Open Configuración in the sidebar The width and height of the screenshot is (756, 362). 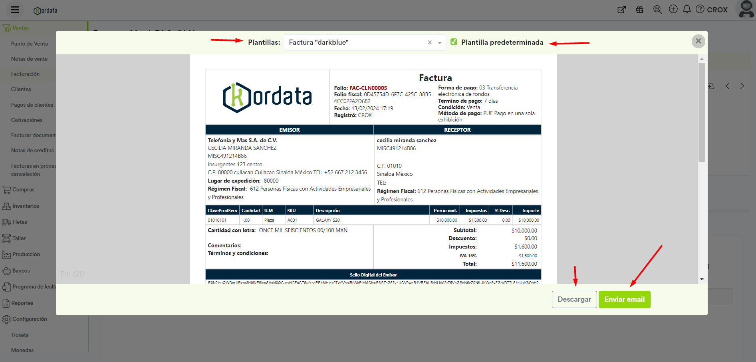pos(30,319)
